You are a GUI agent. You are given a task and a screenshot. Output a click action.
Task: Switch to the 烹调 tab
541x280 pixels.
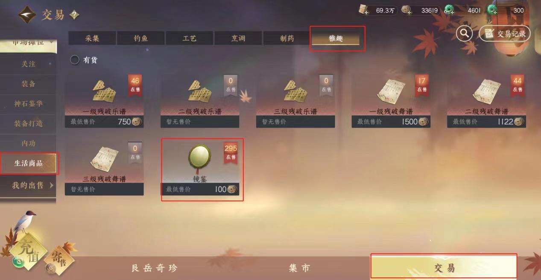tap(238, 38)
